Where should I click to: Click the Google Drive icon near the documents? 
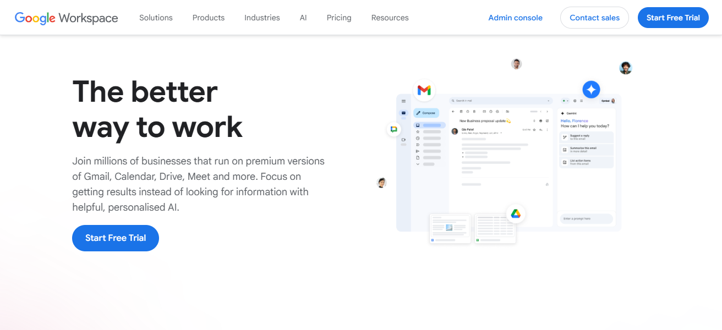click(516, 213)
